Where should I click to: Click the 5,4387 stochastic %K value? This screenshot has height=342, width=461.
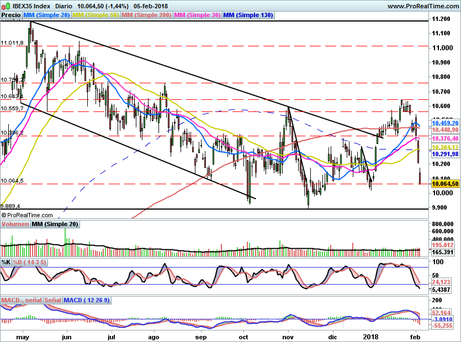441,290
